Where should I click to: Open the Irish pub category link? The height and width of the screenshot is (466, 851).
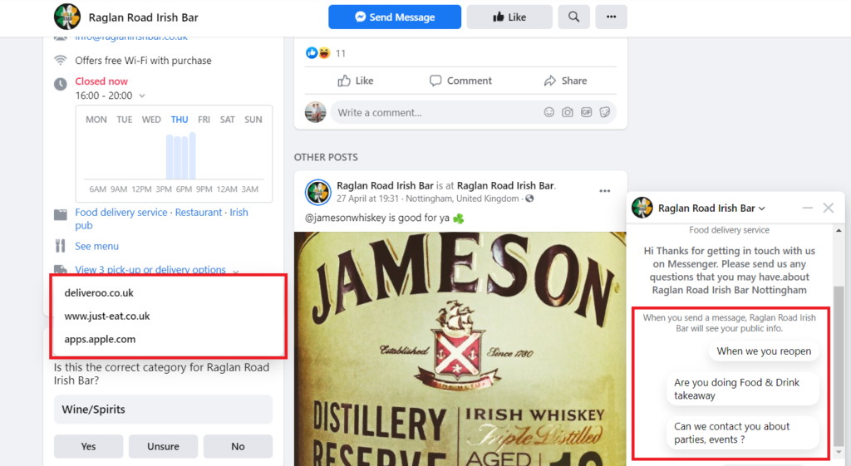239,212
